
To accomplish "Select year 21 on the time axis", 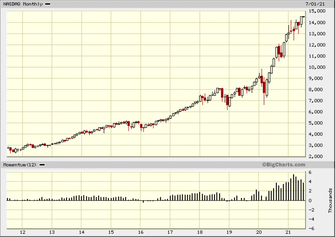I will pos(288,232).
